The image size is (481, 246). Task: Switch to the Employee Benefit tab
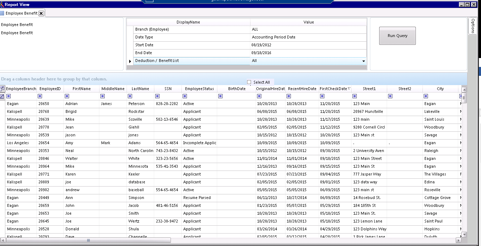21,13
